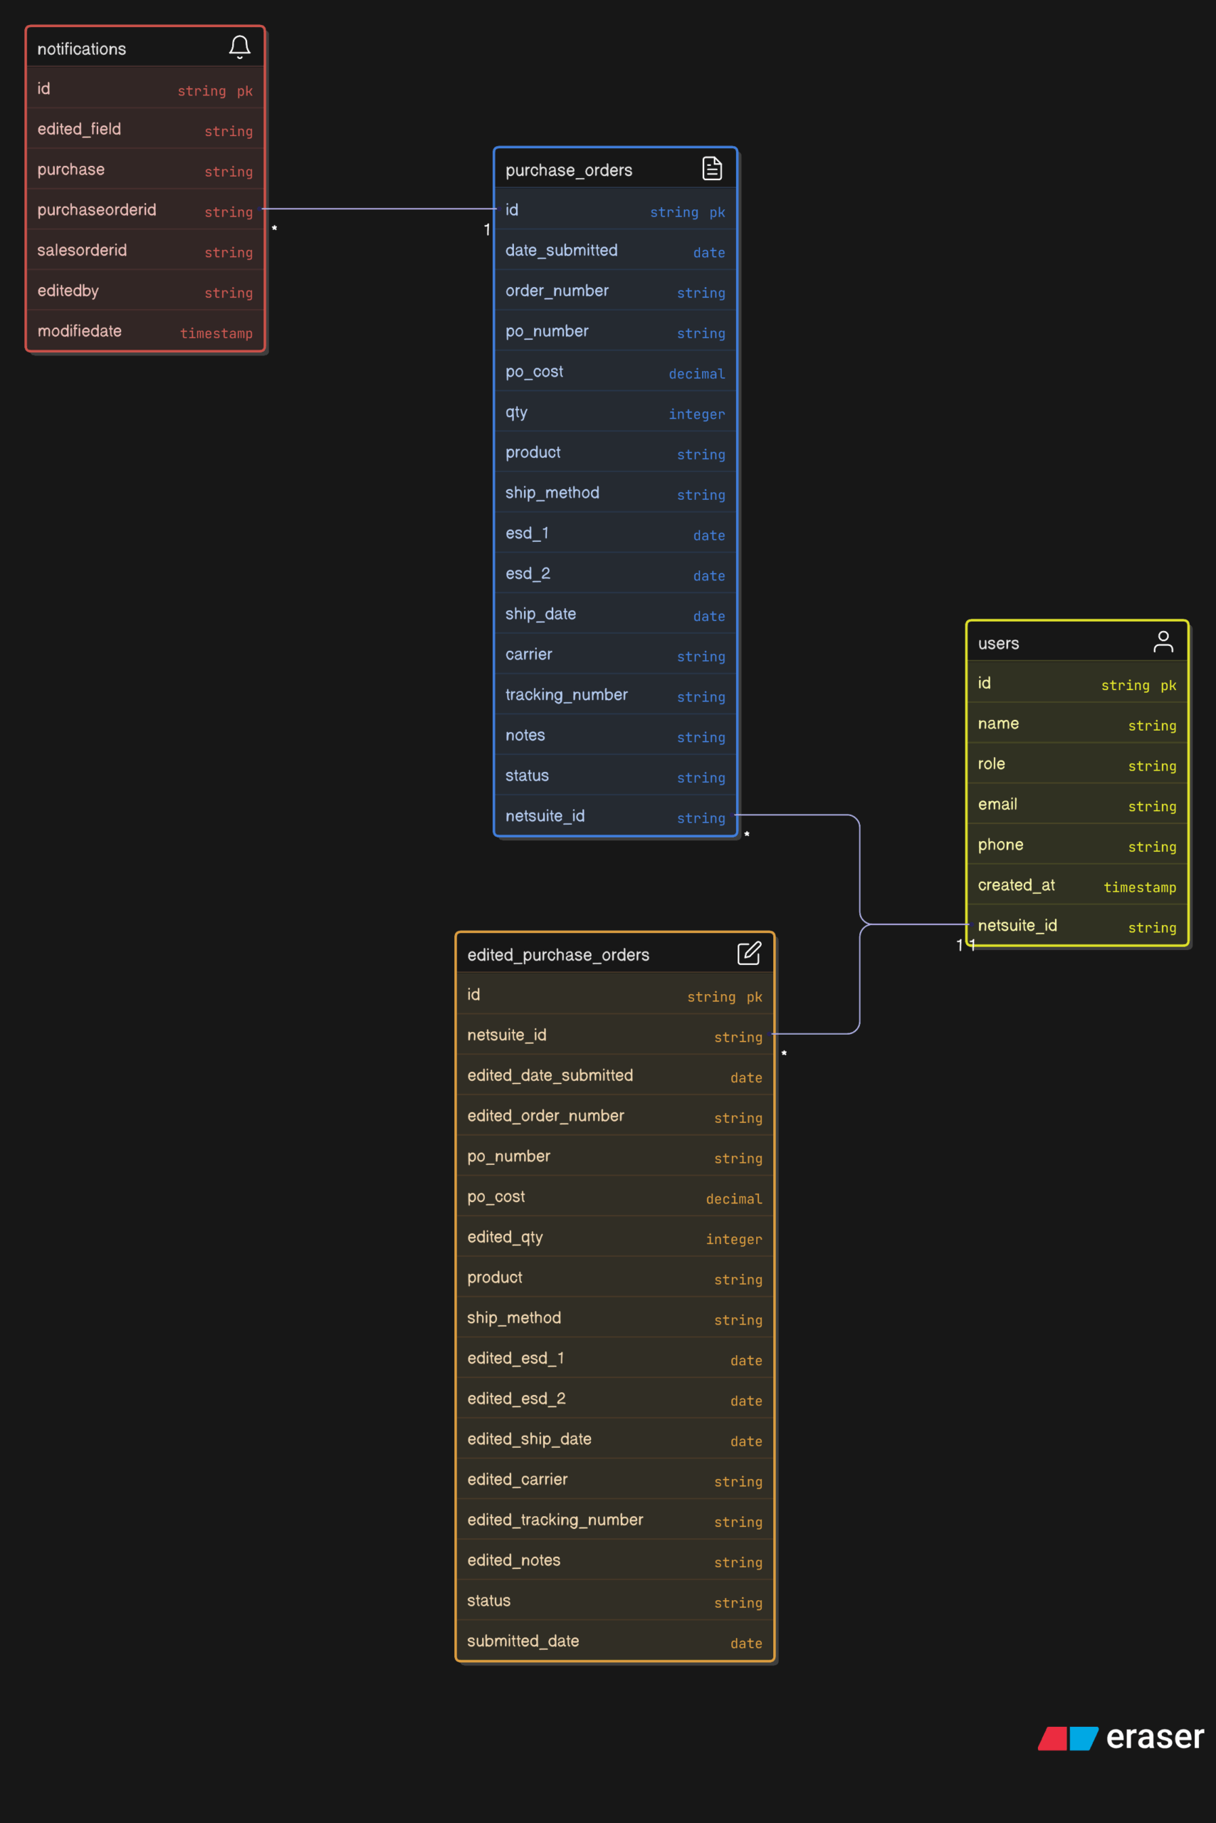1216x1823 pixels.
Task: Click the bell icon on notifications table
Action: click(240, 47)
